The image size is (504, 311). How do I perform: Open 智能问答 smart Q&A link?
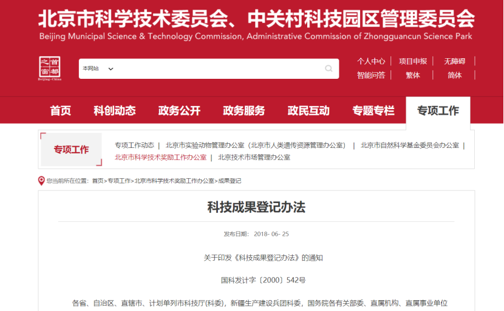tap(371, 75)
